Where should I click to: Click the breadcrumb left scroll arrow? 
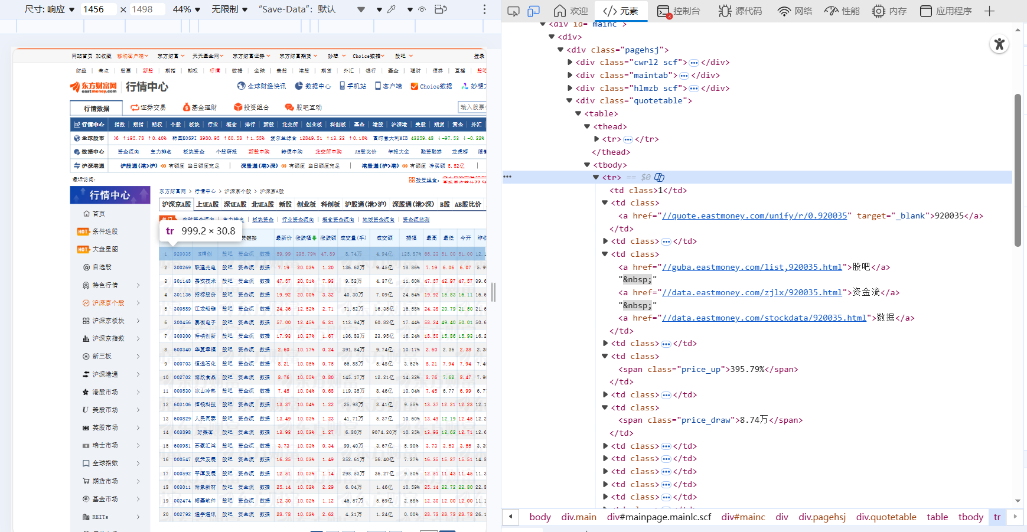pyautogui.click(x=511, y=517)
